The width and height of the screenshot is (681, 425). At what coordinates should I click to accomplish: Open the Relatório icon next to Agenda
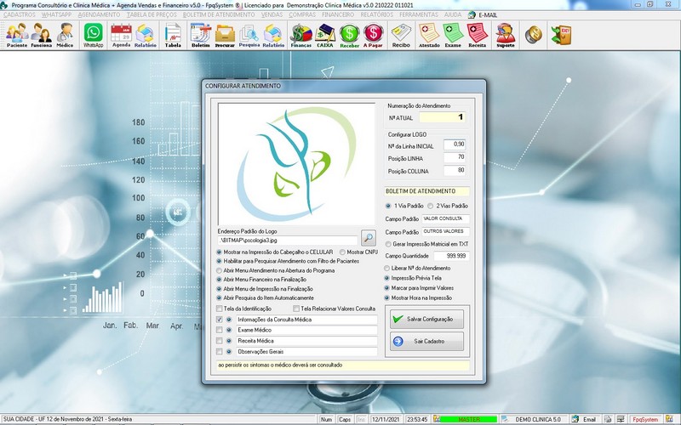coord(145,35)
